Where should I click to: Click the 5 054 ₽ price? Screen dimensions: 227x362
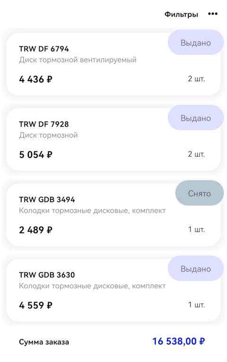[x=35, y=155]
